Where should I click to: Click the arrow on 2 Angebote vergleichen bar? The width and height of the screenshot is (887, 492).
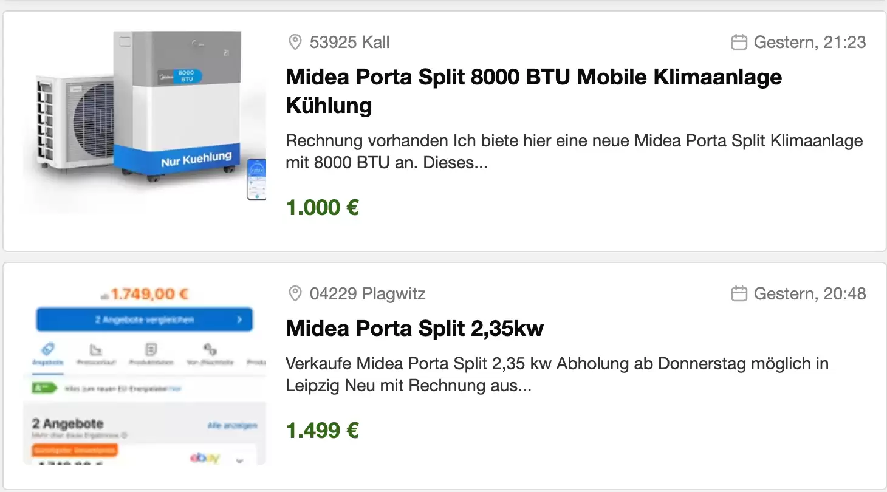click(239, 319)
